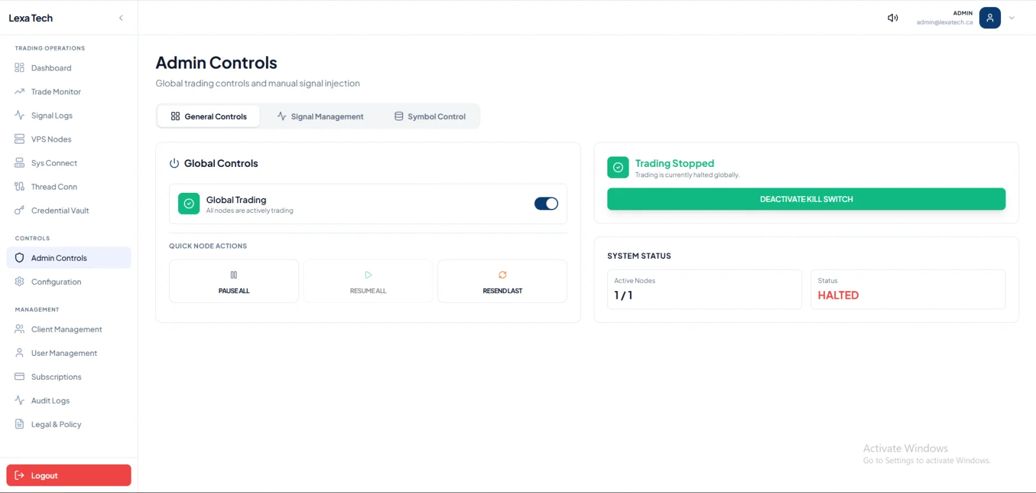Select the General Controls tab

(x=208, y=116)
